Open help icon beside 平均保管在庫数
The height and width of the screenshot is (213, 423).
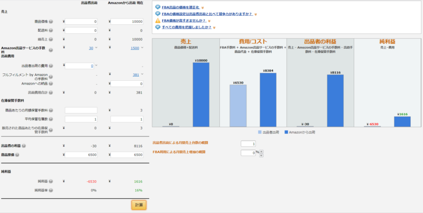point(51,119)
